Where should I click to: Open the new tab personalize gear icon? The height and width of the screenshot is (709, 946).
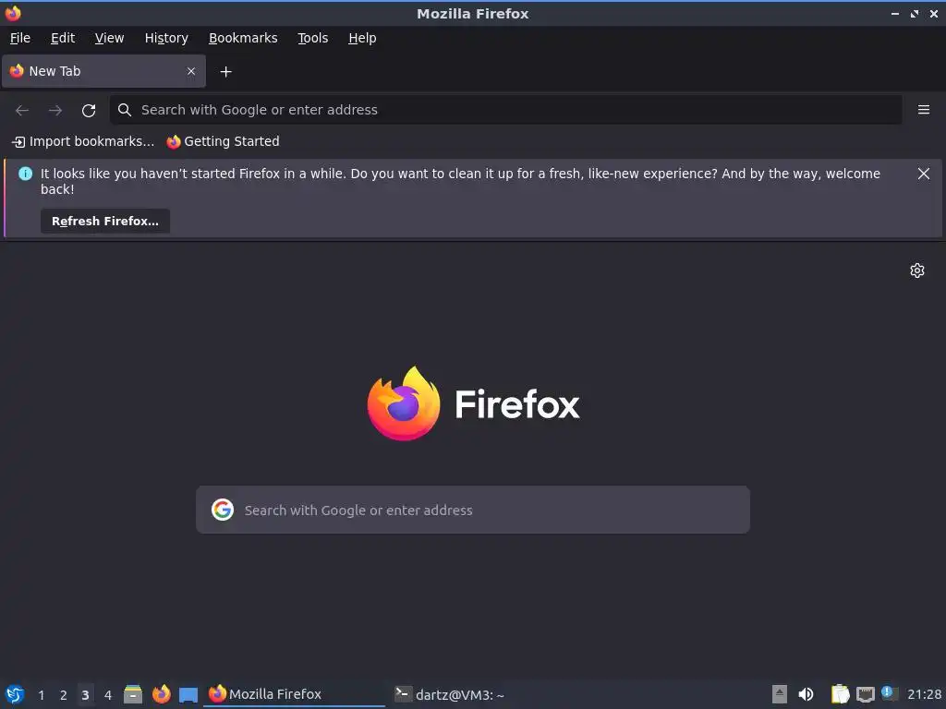pos(917,270)
